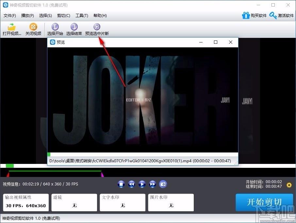The image size is (296, 223).
Task: Click the 购买软件 button
Action: 254,15
